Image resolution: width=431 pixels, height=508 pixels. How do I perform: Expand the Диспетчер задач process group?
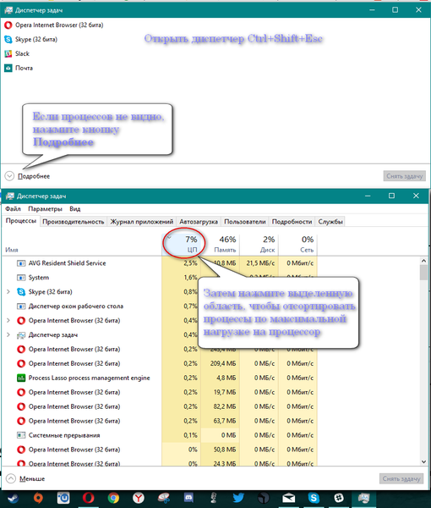[x=8, y=334]
